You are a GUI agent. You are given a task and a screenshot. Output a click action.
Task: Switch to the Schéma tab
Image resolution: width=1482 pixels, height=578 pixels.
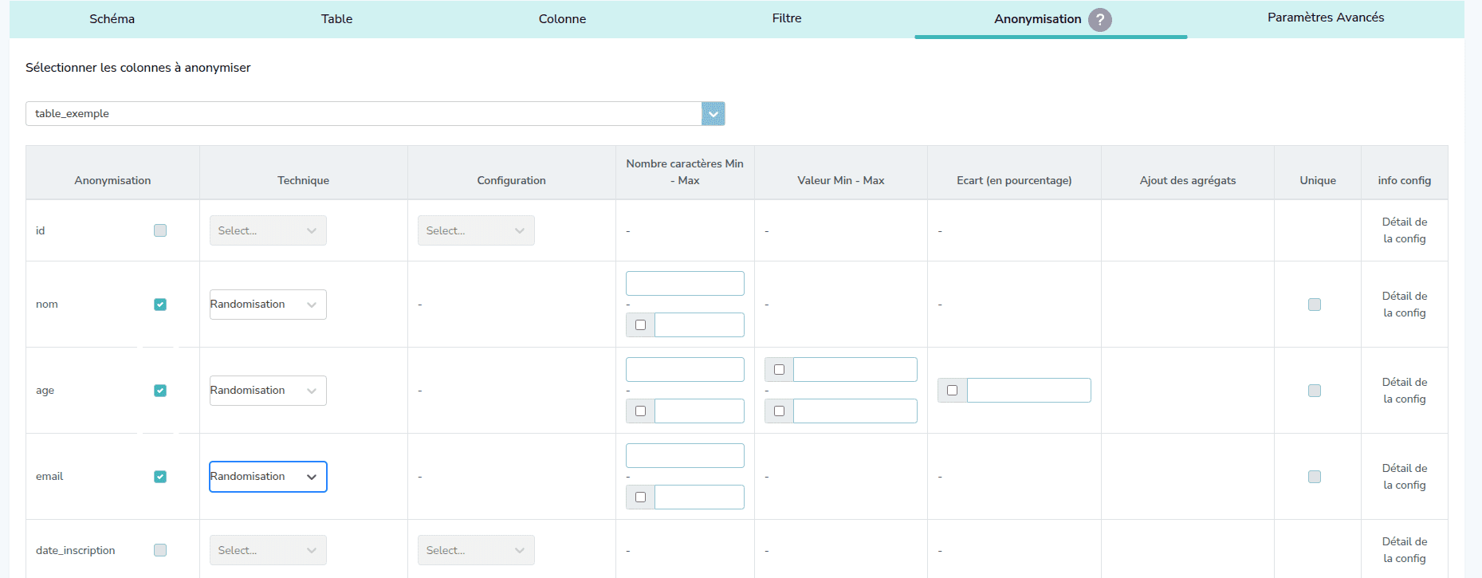(112, 19)
